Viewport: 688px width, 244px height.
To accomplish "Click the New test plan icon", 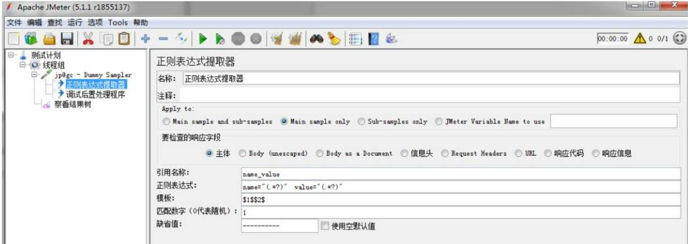I will (x=14, y=39).
